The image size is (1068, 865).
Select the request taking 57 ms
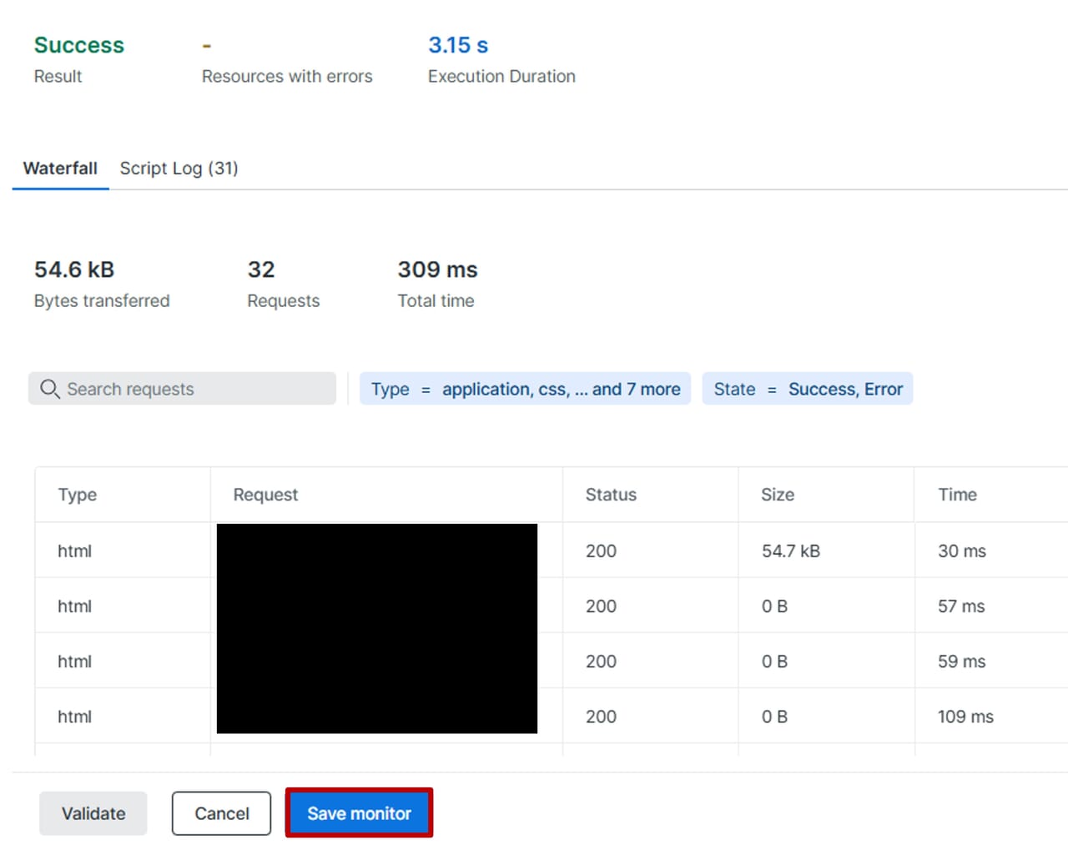960,606
